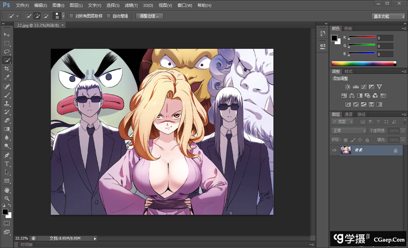Choose the Zoom tool
The image size is (408, 248).
click(x=7, y=199)
